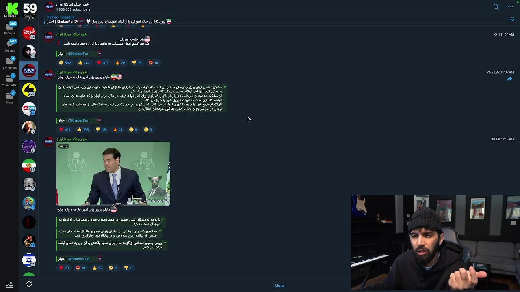Forward the Marco Rubio quote message

[x=509, y=79]
